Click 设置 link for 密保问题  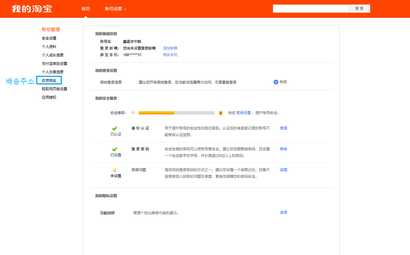283,170
